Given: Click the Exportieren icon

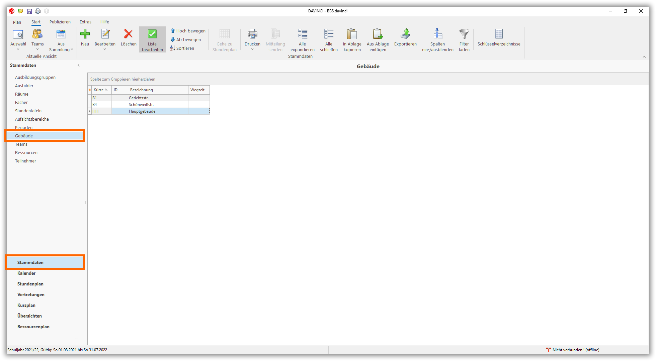Looking at the screenshot, I should click(405, 34).
